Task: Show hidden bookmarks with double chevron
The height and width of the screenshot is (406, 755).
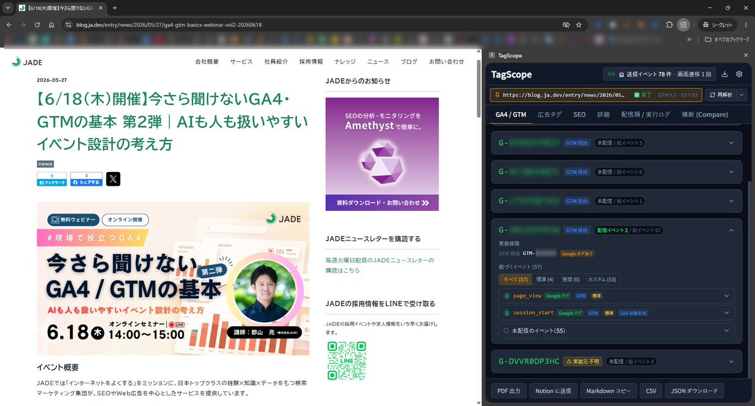Action: point(690,39)
